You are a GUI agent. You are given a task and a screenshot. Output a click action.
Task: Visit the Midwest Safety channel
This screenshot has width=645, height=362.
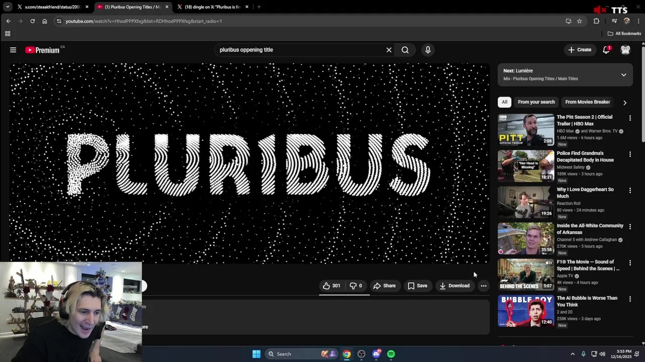tap(570, 167)
